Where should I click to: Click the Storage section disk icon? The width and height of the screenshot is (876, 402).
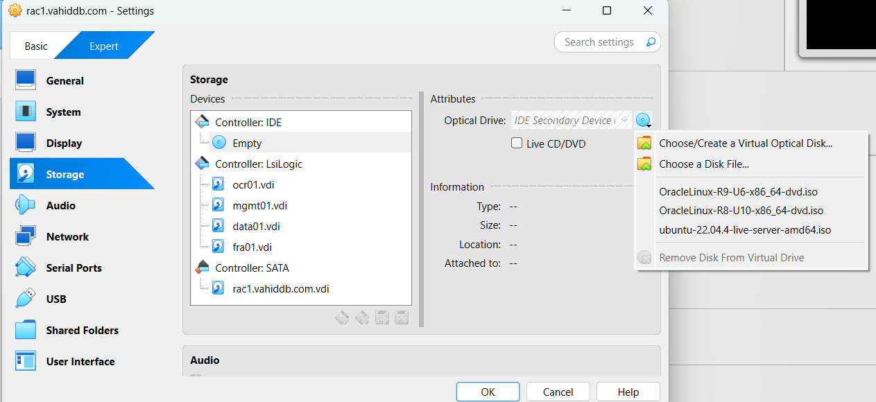click(x=26, y=174)
